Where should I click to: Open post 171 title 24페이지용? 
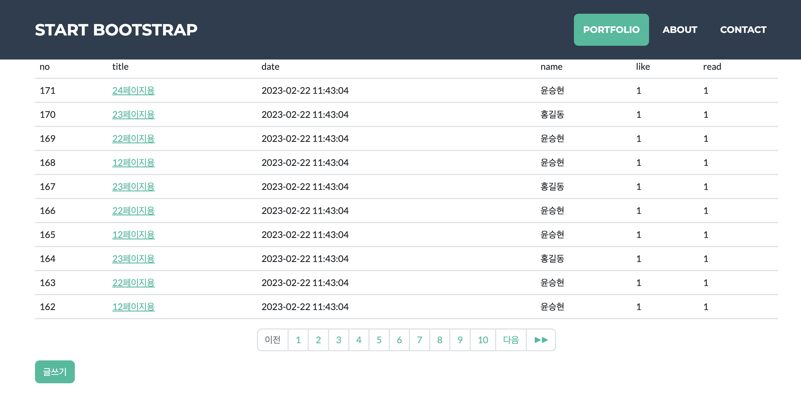(x=133, y=91)
